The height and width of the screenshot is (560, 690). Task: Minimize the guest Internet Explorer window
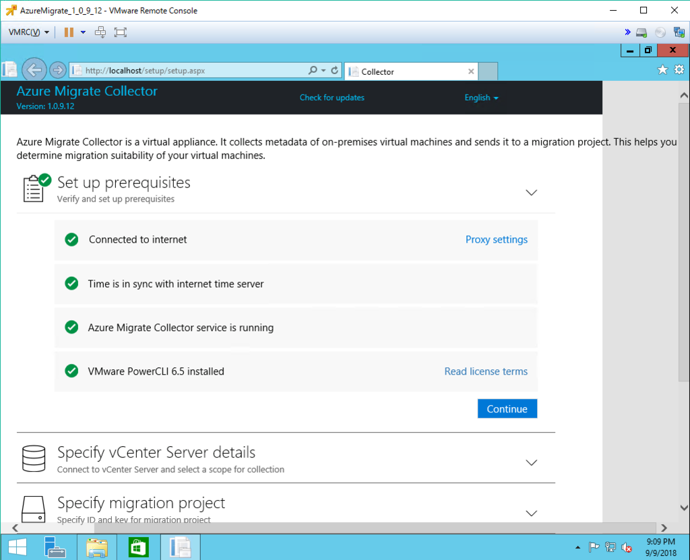[x=630, y=50]
